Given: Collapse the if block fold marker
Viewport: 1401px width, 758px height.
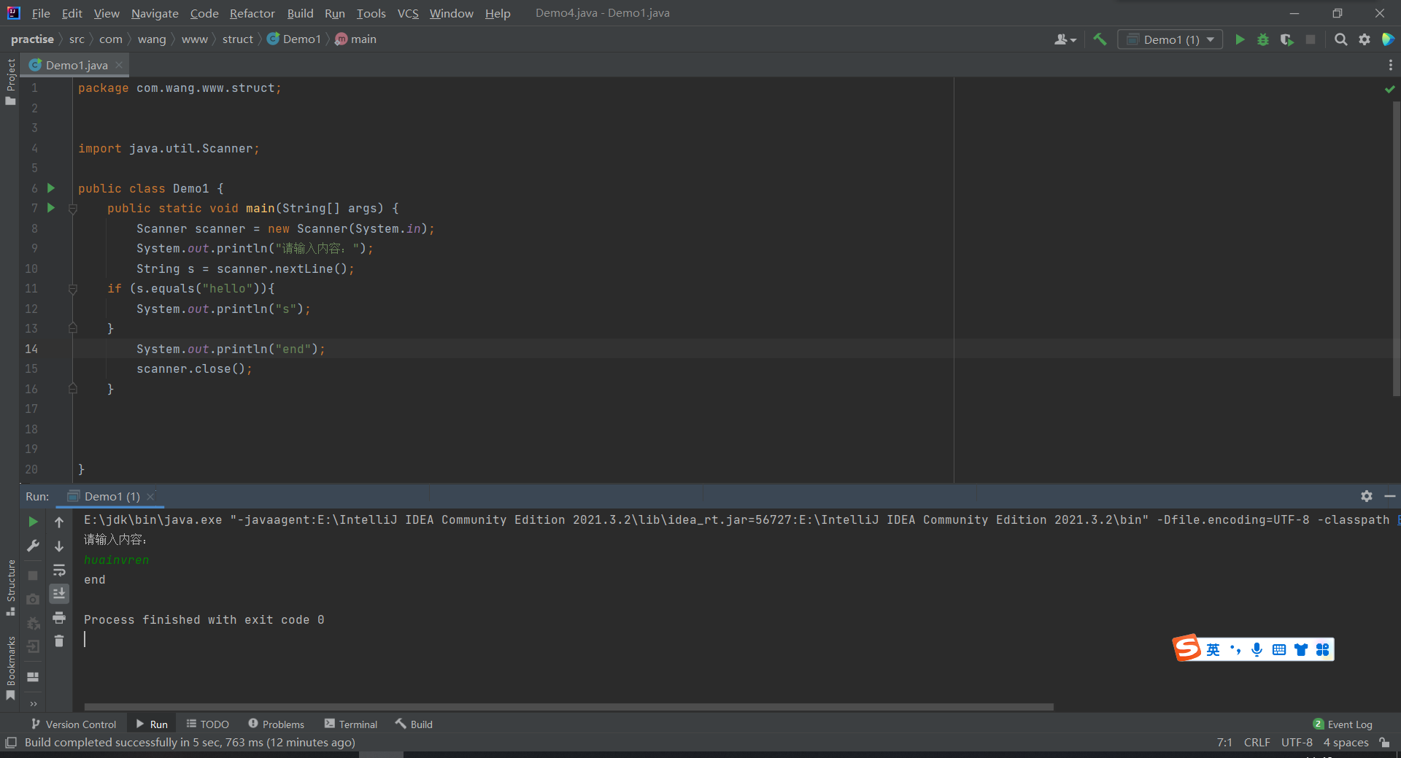Looking at the screenshot, I should [x=73, y=289].
